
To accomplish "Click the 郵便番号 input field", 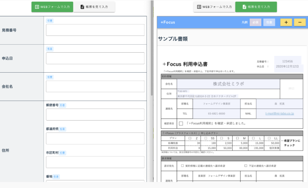I will [x=95, y=114].
